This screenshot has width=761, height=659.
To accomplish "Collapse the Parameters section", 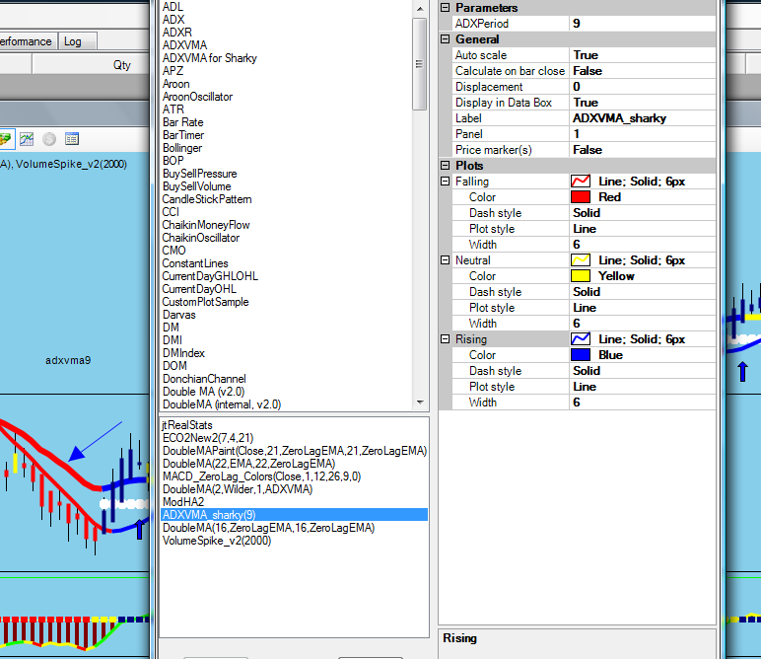I will [445, 8].
